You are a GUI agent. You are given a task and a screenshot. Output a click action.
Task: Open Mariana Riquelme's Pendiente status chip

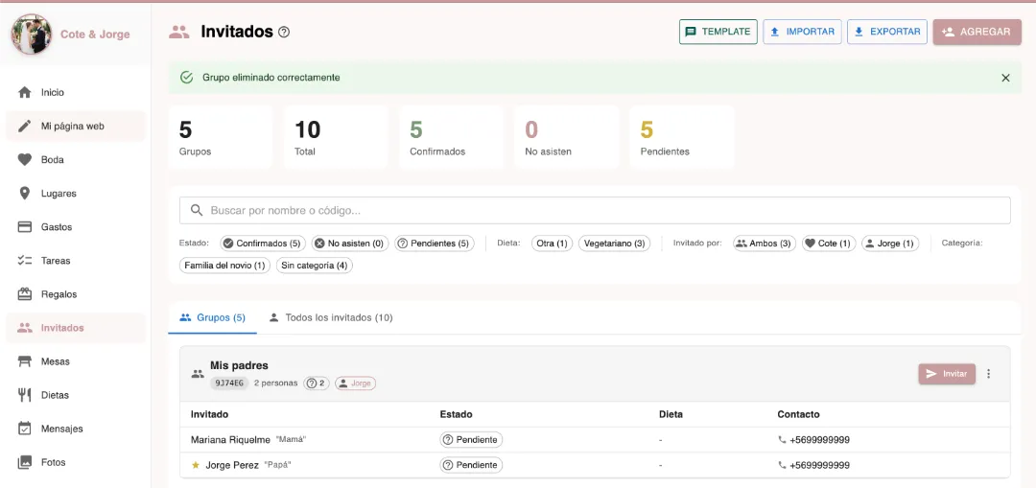click(471, 440)
